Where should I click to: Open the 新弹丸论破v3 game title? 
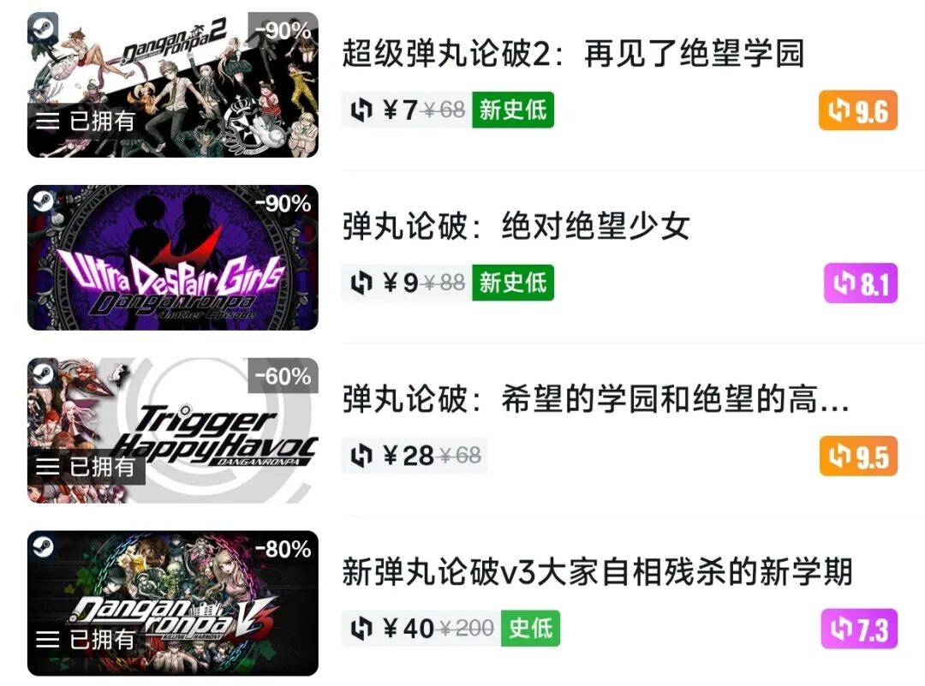tap(597, 571)
